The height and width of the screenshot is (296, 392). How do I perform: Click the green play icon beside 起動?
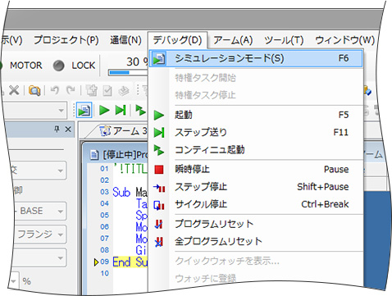(x=159, y=115)
